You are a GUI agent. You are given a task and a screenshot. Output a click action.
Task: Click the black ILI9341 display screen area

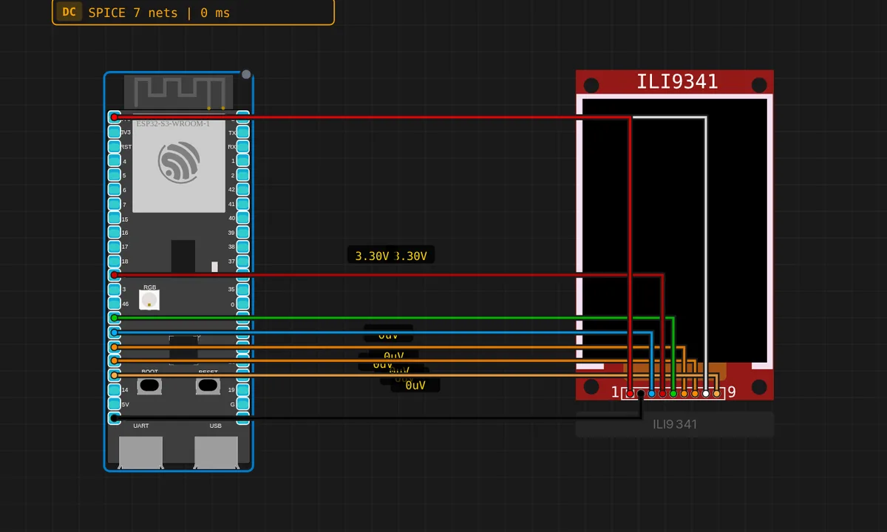[674, 231]
